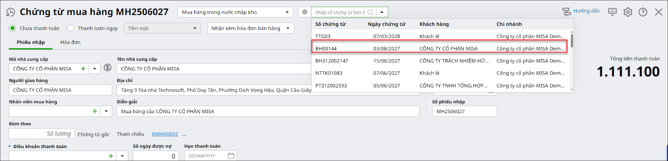Click the Số ngày được nợ field

[x=156, y=156]
